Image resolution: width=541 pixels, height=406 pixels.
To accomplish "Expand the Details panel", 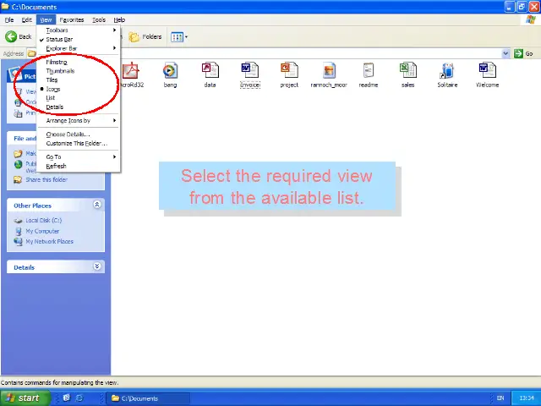I will coord(97,266).
